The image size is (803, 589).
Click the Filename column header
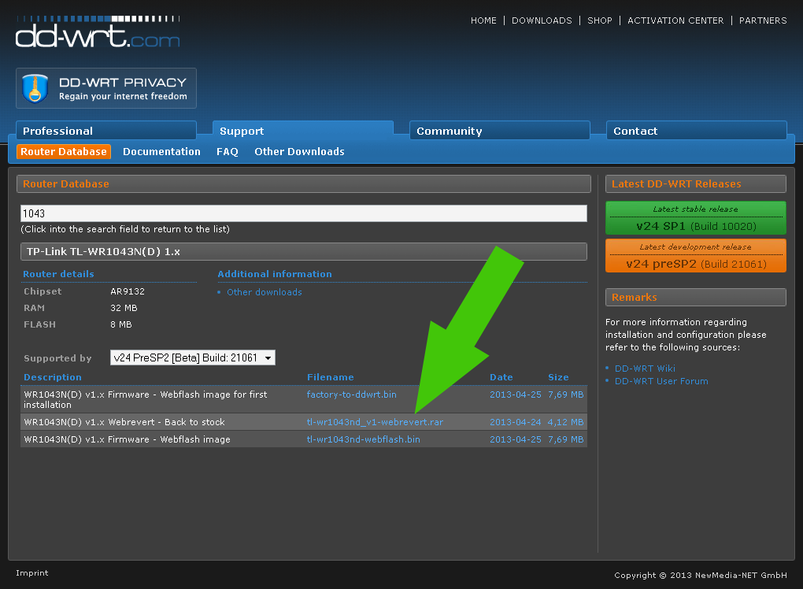click(331, 377)
